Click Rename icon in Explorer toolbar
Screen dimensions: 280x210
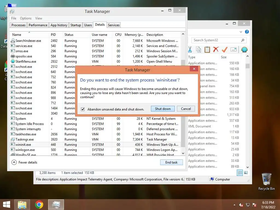pos(234,49)
